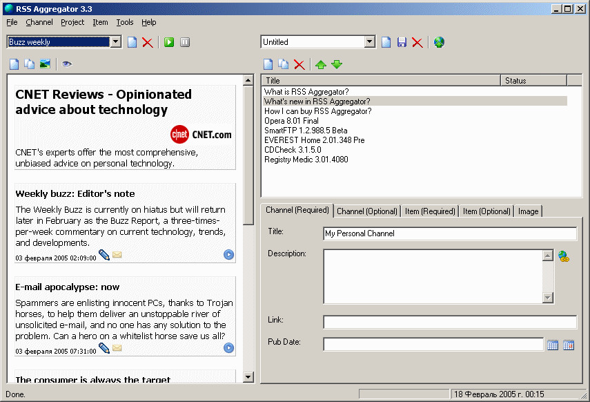Viewport: 590px width, 402px height.
Task: Open the File menu
Action: [x=12, y=22]
